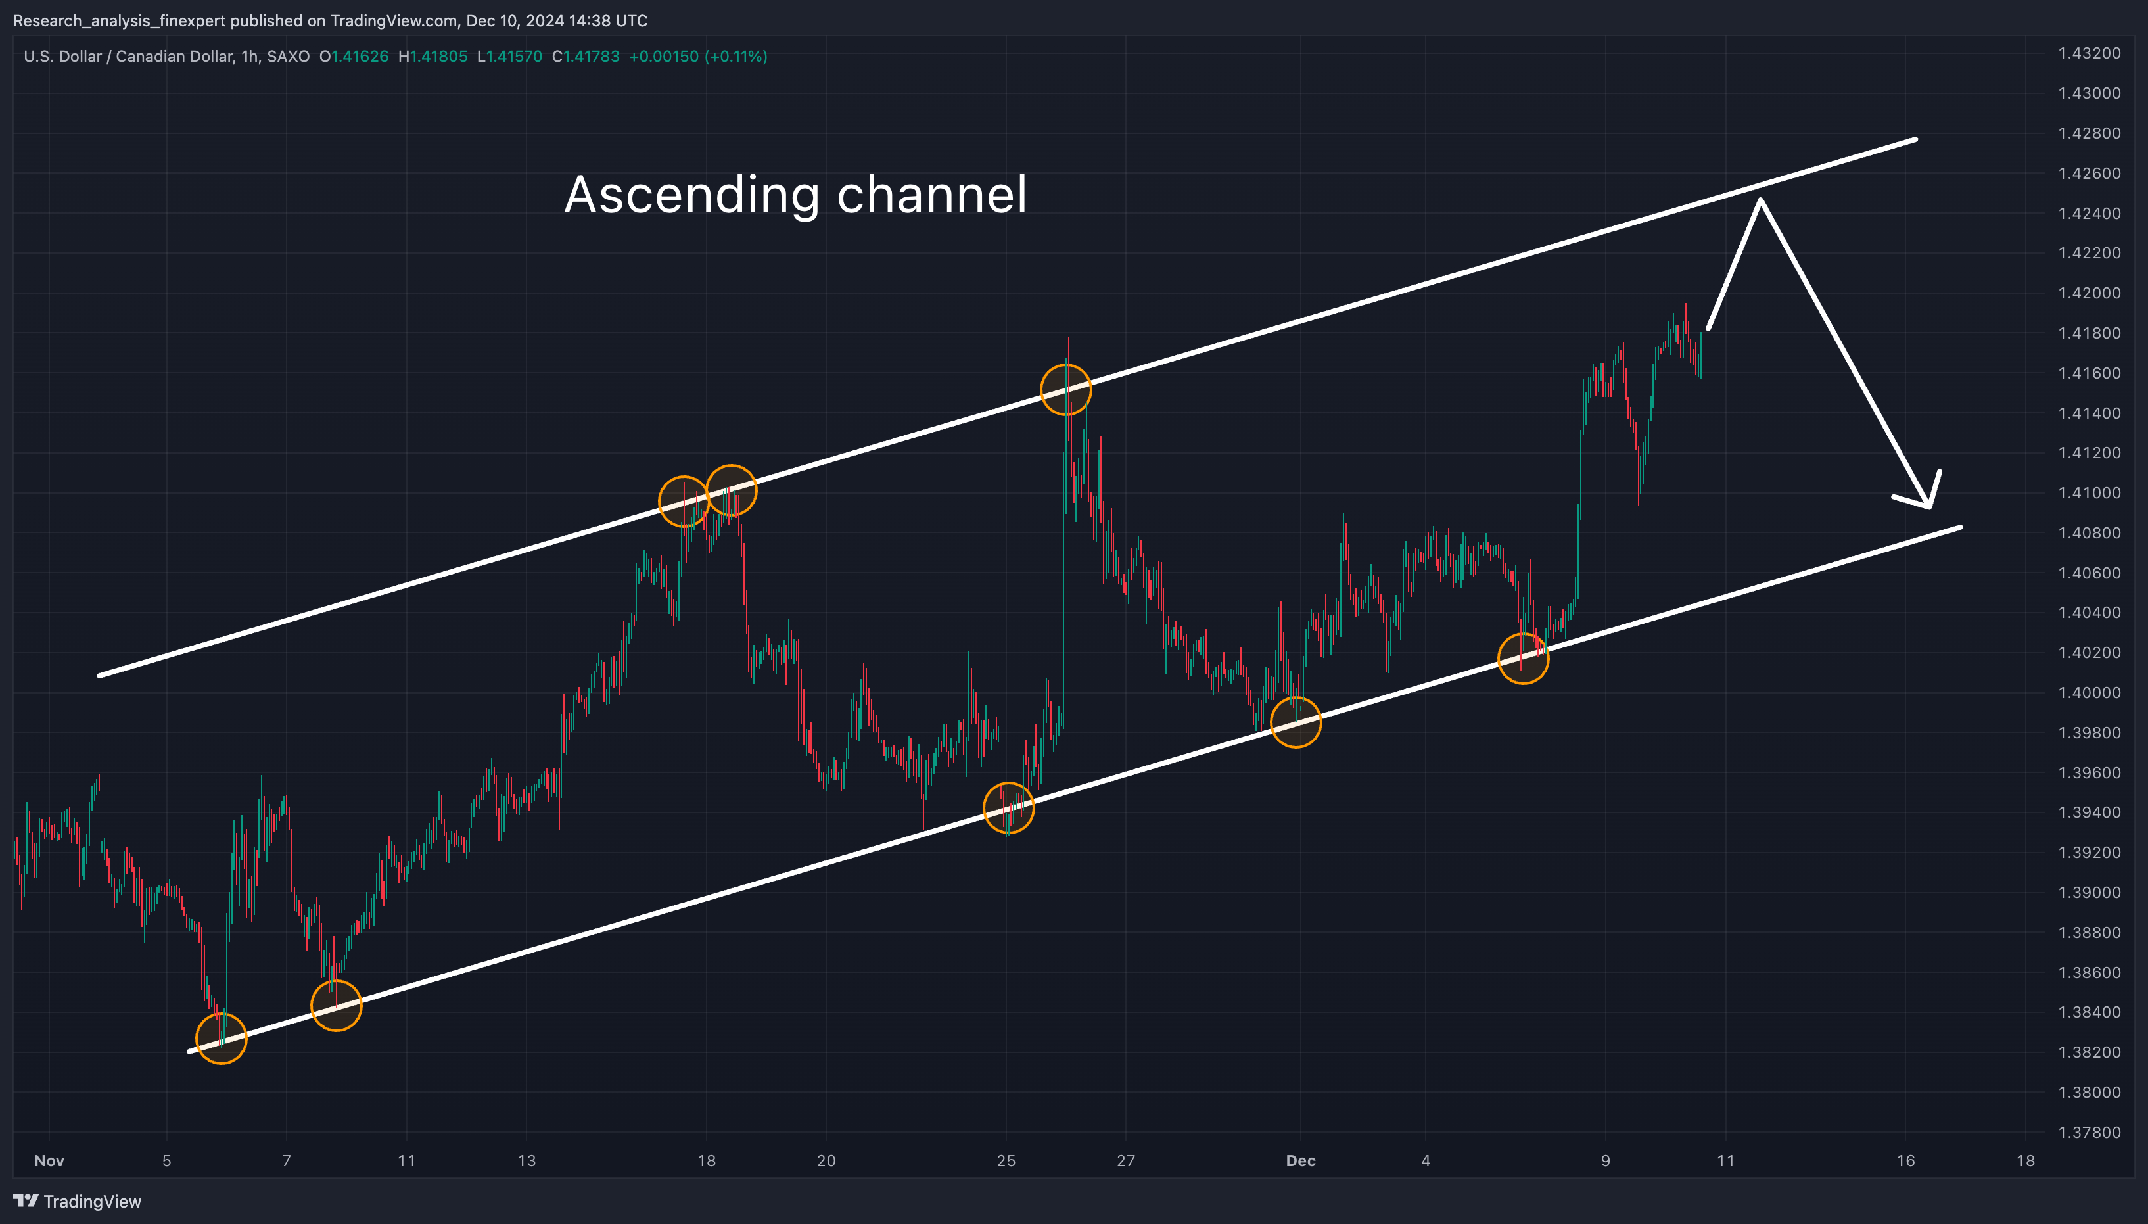Click price label 1.40800
This screenshot has width=2148, height=1224.
(2090, 532)
